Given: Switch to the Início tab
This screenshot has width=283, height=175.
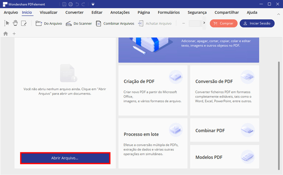Looking at the screenshot, I should tap(27, 12).
